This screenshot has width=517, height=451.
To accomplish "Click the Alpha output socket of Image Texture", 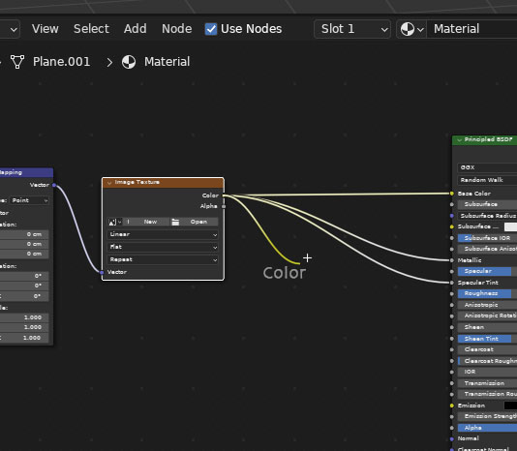I will [x=224, y=206].
